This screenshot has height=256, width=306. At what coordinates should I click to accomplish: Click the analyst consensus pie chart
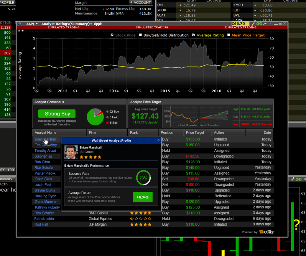pos(95,117)
